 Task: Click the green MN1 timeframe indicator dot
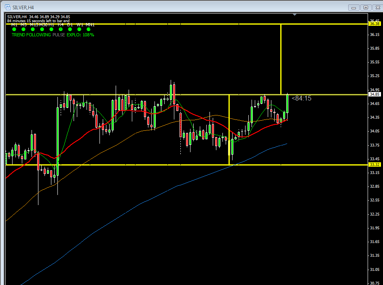pos(89,29)
